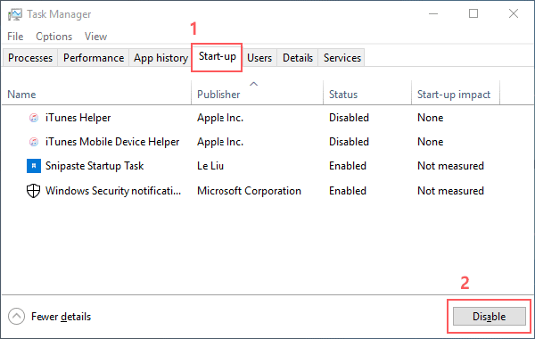The width and height of the screenshot is (535, 339).
Task: Click Disabled status of iTunes Mobile Device Helper
Action: pos(349,142)
